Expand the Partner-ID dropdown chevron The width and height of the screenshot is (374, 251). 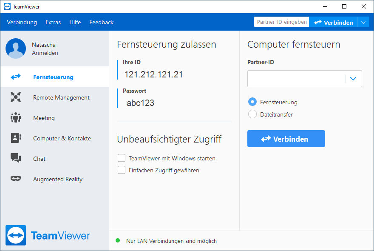353,79
